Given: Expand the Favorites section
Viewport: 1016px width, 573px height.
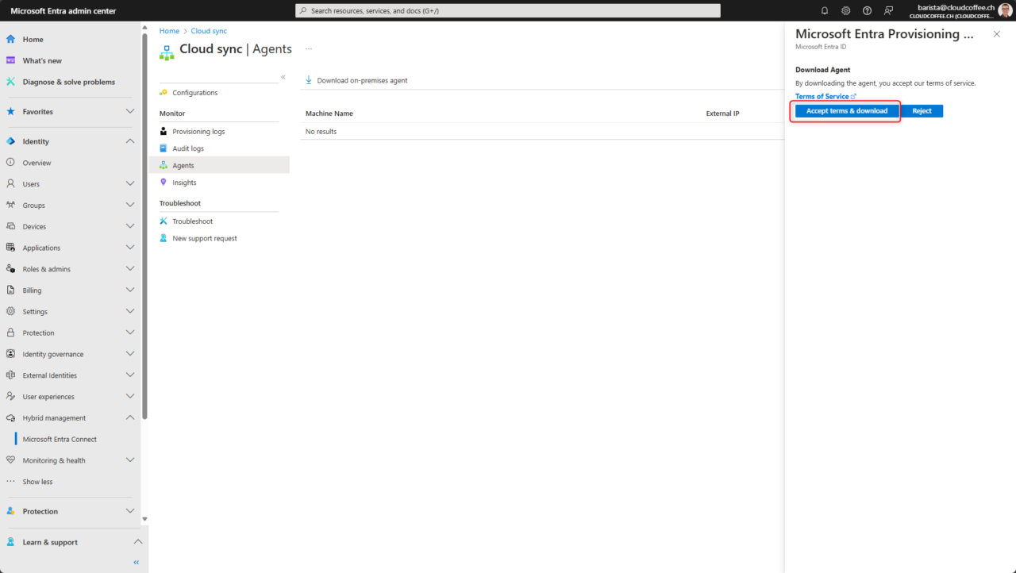Looking at the screenshot, I should 130,112.
